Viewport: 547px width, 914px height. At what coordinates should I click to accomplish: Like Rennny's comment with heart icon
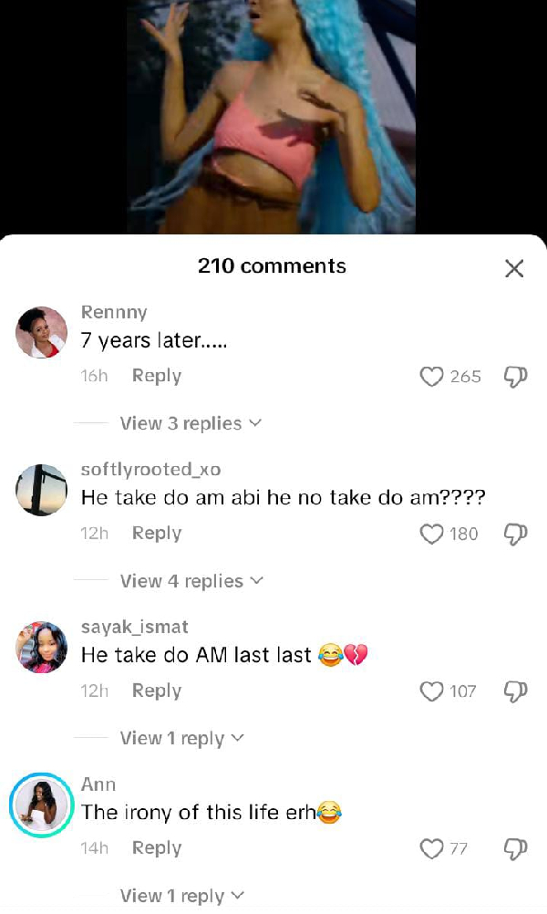click(x=431, y=377)
